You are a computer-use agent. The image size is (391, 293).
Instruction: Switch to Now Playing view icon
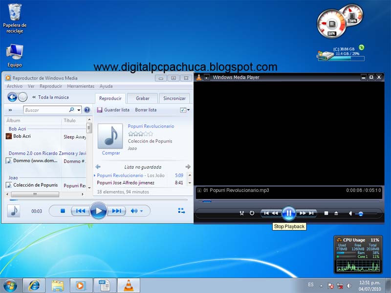[x=181, y=211]
